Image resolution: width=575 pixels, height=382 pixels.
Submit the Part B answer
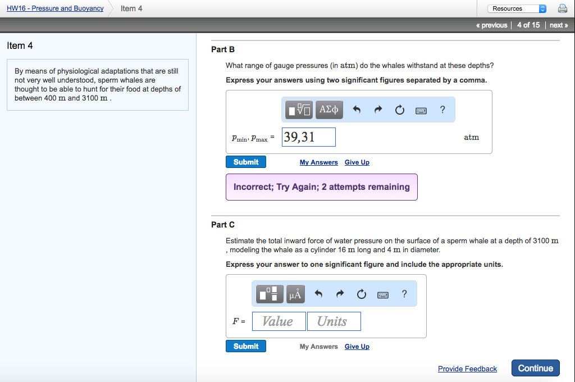(x=245, y=161)
